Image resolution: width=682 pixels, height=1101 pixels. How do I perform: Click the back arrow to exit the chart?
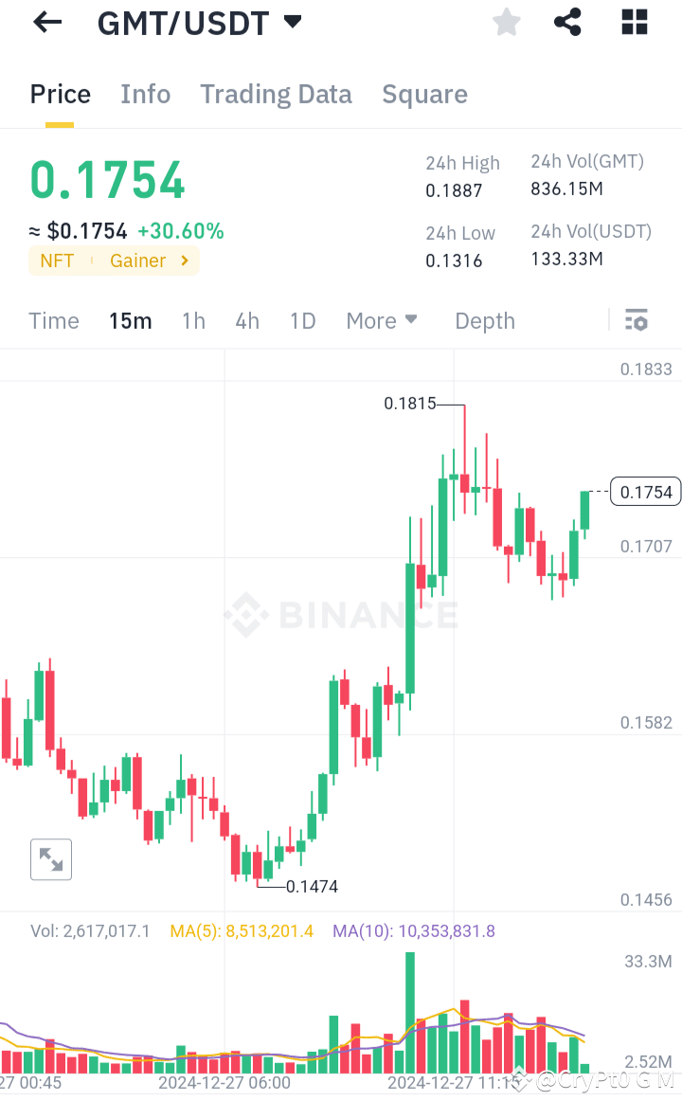(x=46, y=22)
